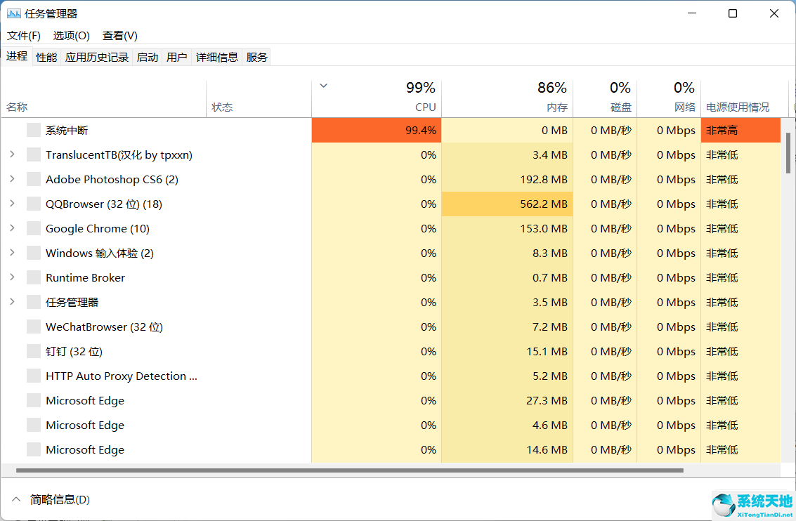Open the 查看 menu
The height and width of the screenshot is (521, 796).
[119, 35]
